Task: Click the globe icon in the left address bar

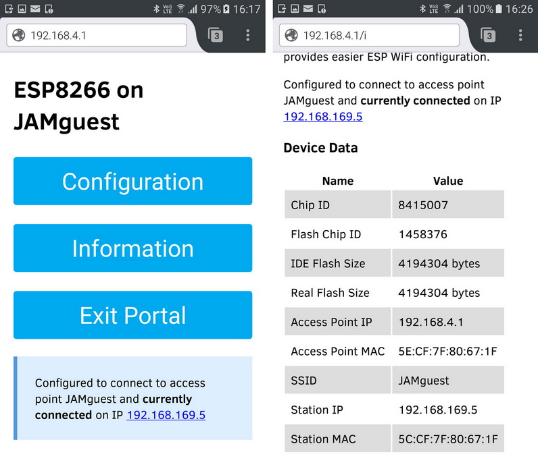Action: (x=19, y=36)
